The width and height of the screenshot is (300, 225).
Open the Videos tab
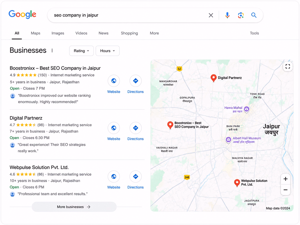[x=81, y=33]
